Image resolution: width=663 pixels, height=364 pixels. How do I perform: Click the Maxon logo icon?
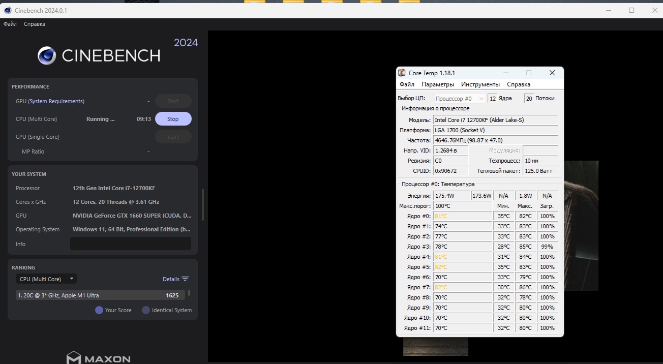74,358
